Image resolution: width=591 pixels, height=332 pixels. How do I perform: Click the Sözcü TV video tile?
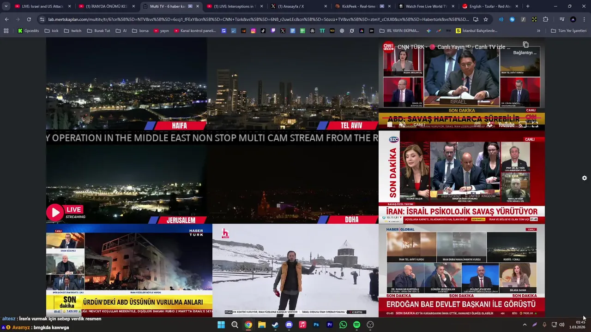coord(462,178)
